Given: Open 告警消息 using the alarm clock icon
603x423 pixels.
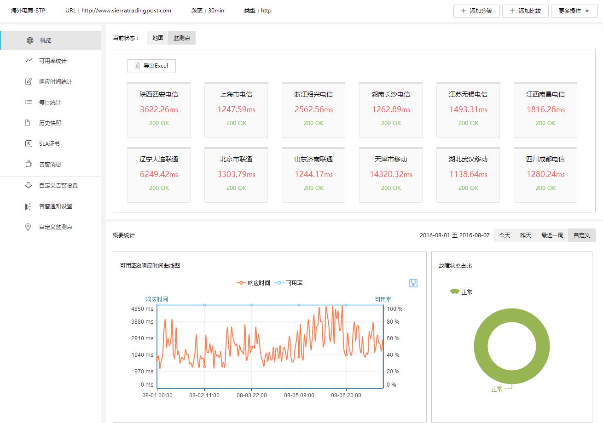Looking at the screenshot, I should pos(29,164).
